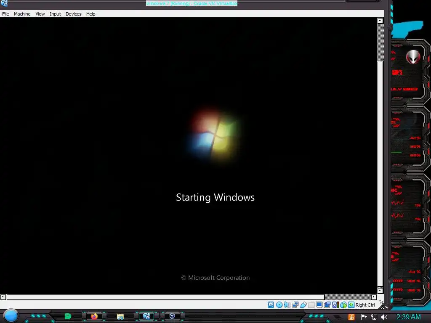This screenshot has height=323, width=431.
Task: Click the horizontal scrollbar thumb
Action: [x=165, y=297]
